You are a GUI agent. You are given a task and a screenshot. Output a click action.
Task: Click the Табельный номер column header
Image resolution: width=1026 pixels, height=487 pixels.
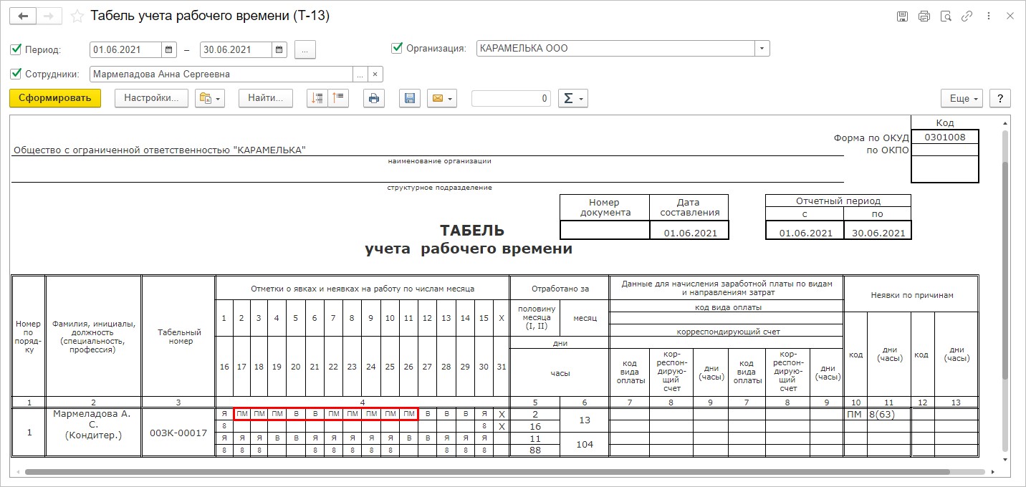(x=178, y=337)
